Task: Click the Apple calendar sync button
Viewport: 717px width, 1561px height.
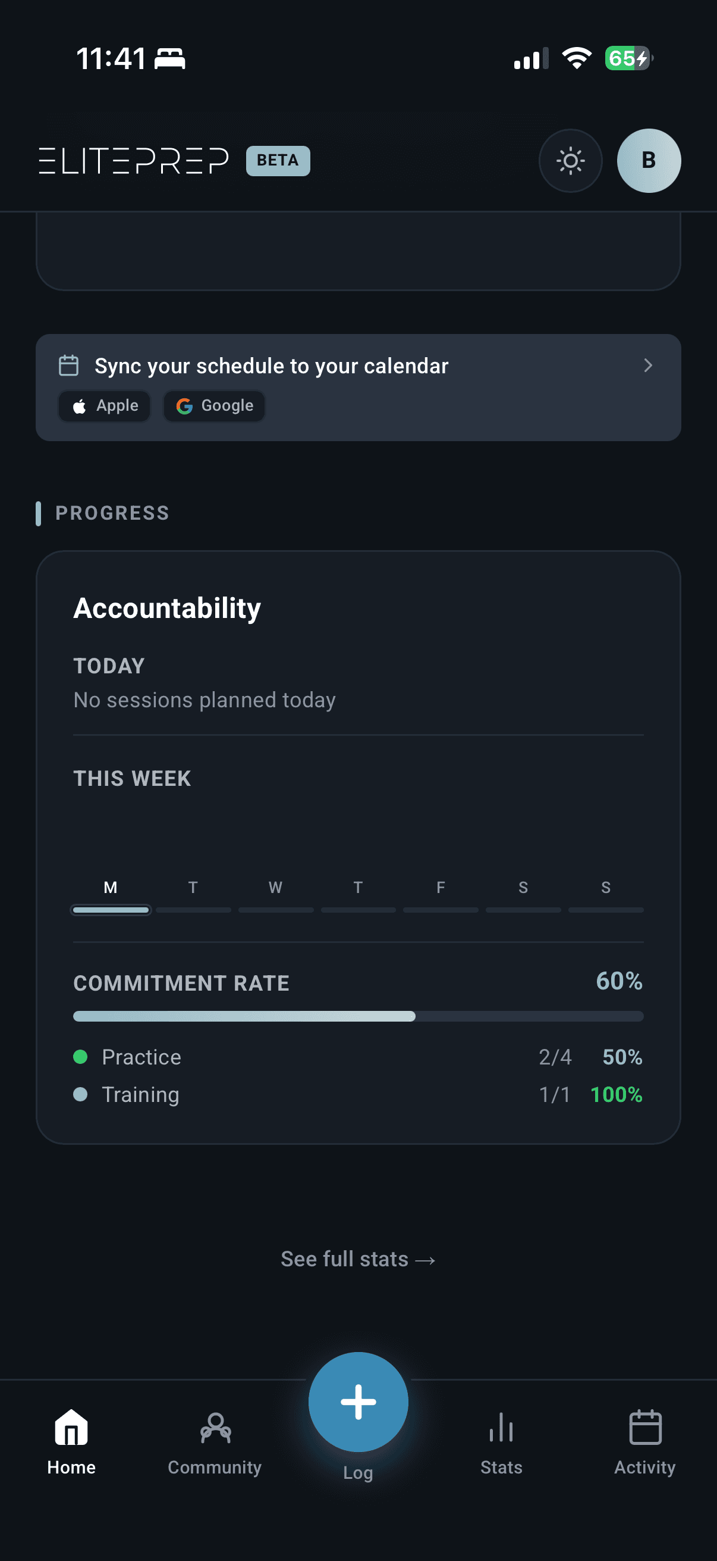Action: [103, 405]
